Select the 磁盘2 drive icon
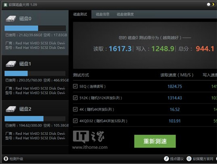 [x=11, y=109]
